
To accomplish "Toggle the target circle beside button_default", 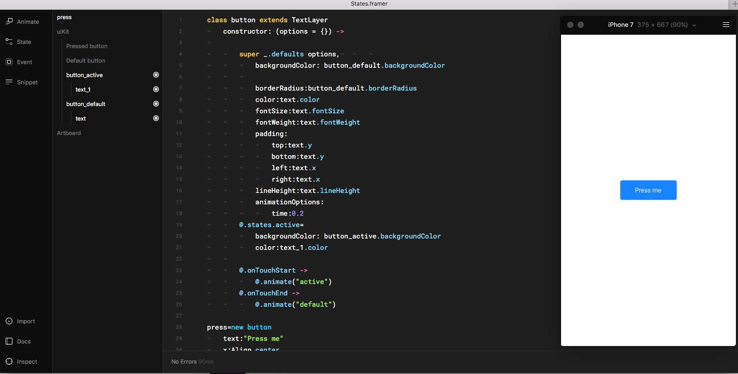I will [156, 103].
